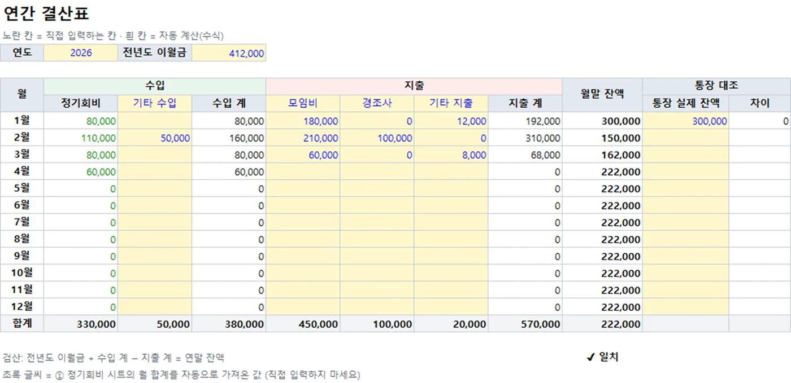
Task: Click the 노란 칸 legend note
Action: (x=113, y=36)
